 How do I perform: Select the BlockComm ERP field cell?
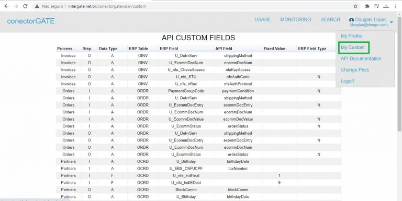tap(186, 190)
